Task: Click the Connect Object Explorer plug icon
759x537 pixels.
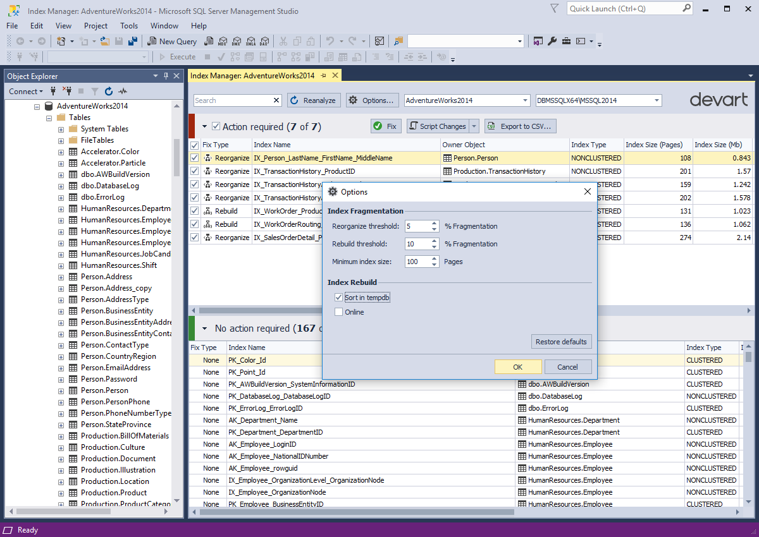Action: (x=54, y=91)
